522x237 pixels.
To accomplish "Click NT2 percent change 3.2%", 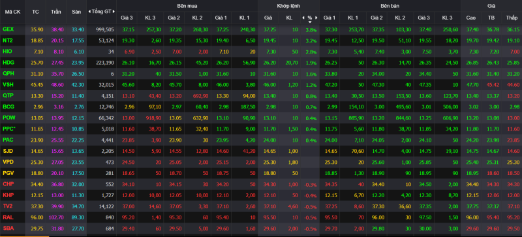I will pos(311,41).
